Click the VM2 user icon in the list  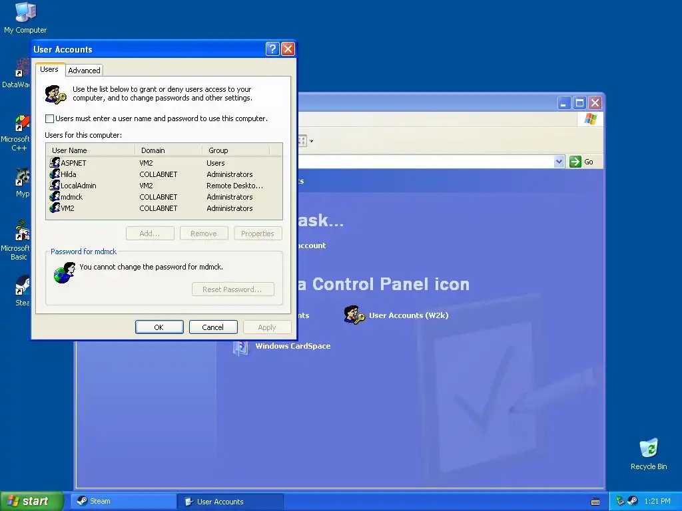coord(55,208)
